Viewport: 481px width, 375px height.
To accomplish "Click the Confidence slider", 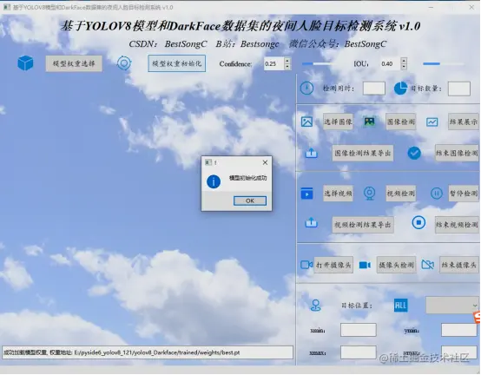I will coord(318,63).
